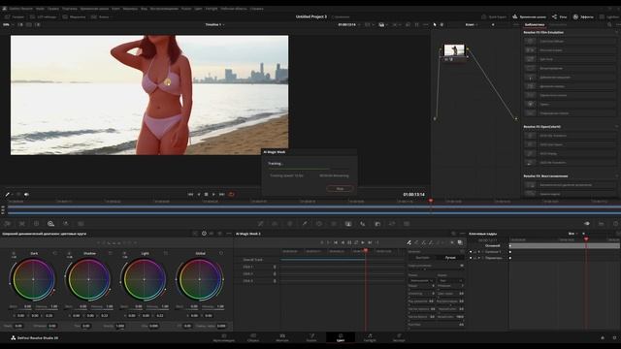
Task: Open the Gallery panel in top toolbar
Action: pos(15,17)
